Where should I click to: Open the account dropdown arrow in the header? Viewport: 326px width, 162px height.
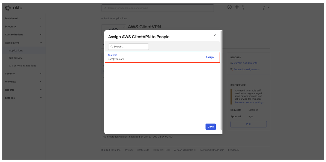pos(268,7)
